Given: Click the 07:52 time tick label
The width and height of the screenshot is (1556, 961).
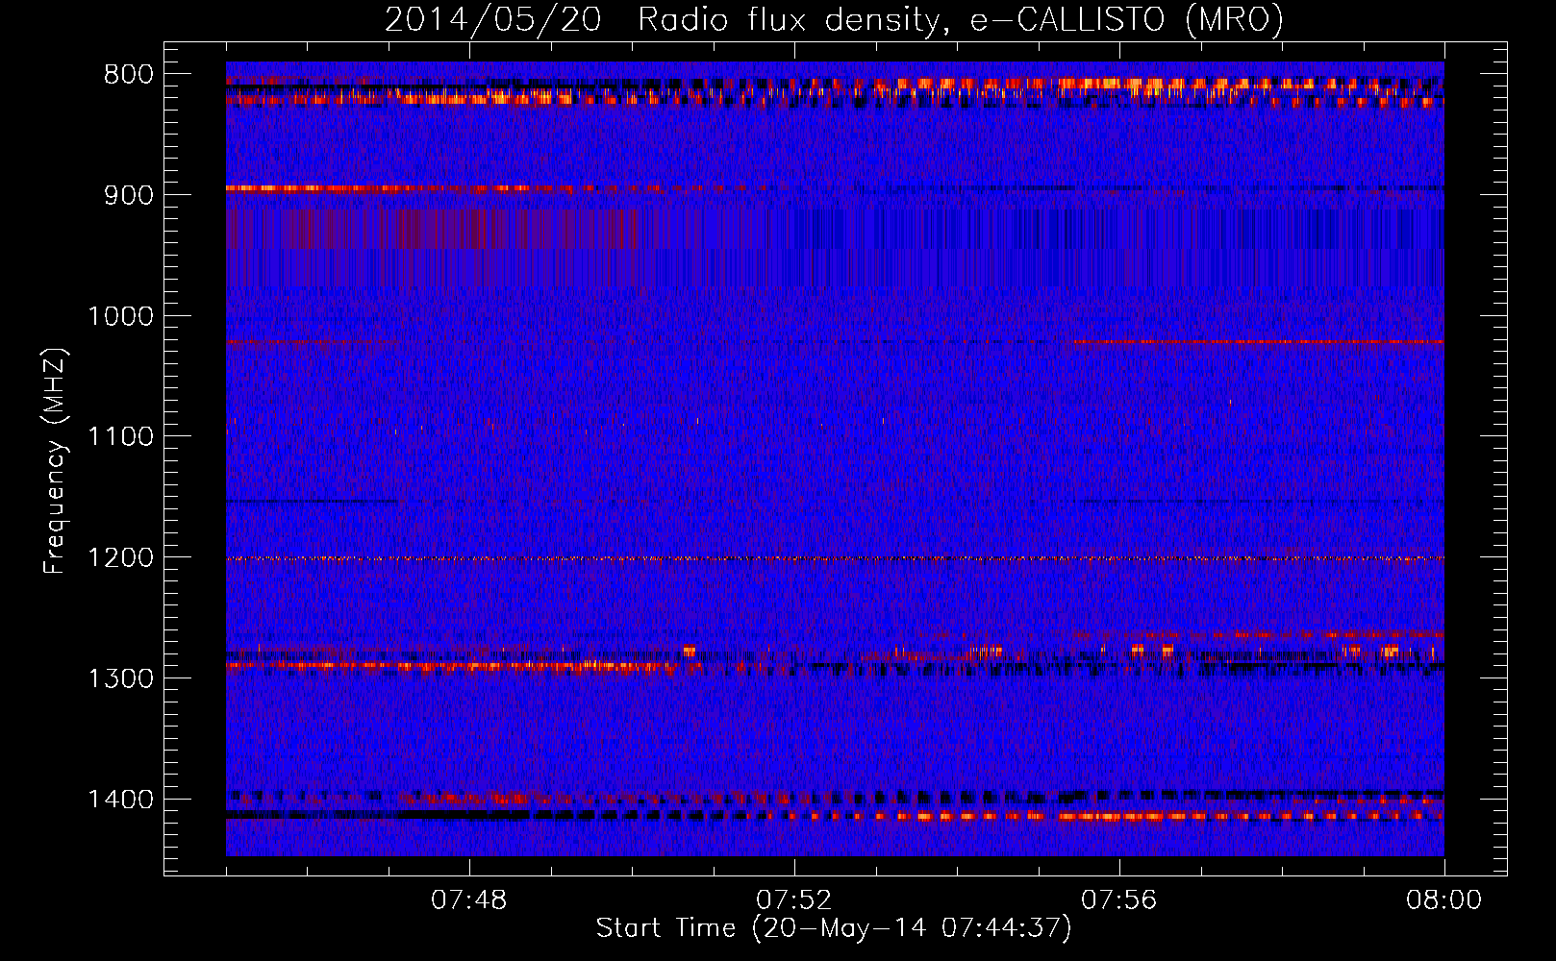Looking at the screenshot, I should 794,900.
